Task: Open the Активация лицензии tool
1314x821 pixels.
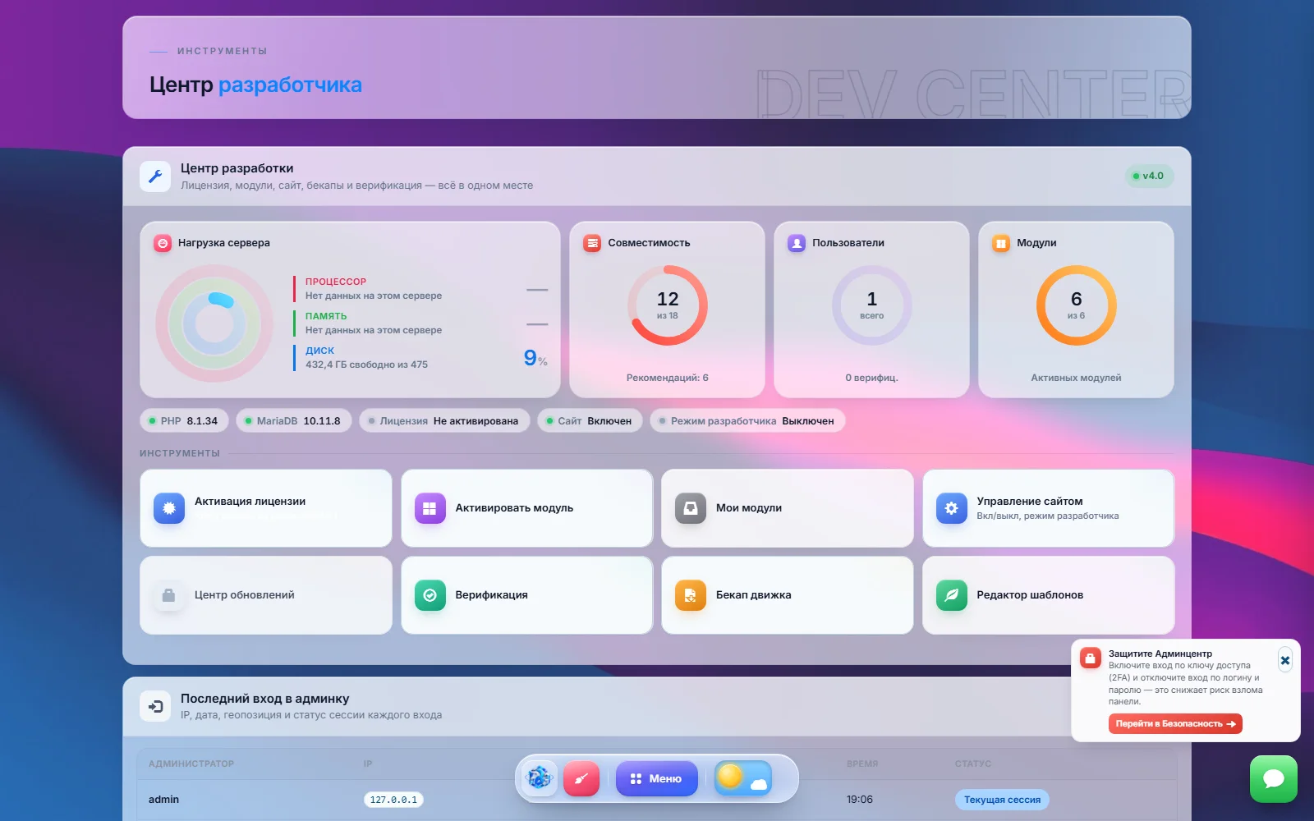Action: coord(266,508)
